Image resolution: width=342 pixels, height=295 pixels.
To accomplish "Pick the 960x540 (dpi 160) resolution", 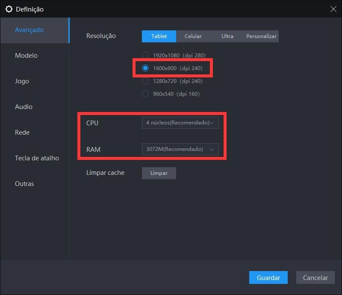I will 145,94.
